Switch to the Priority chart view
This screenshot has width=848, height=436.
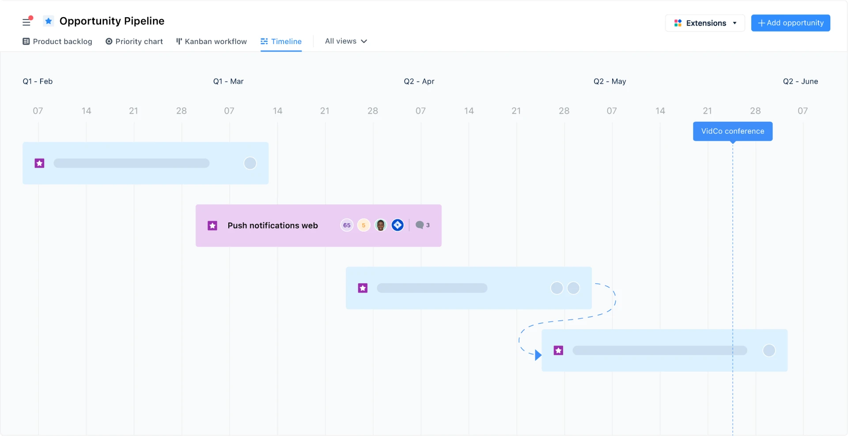pyautogui.click(x=134, y=41)
